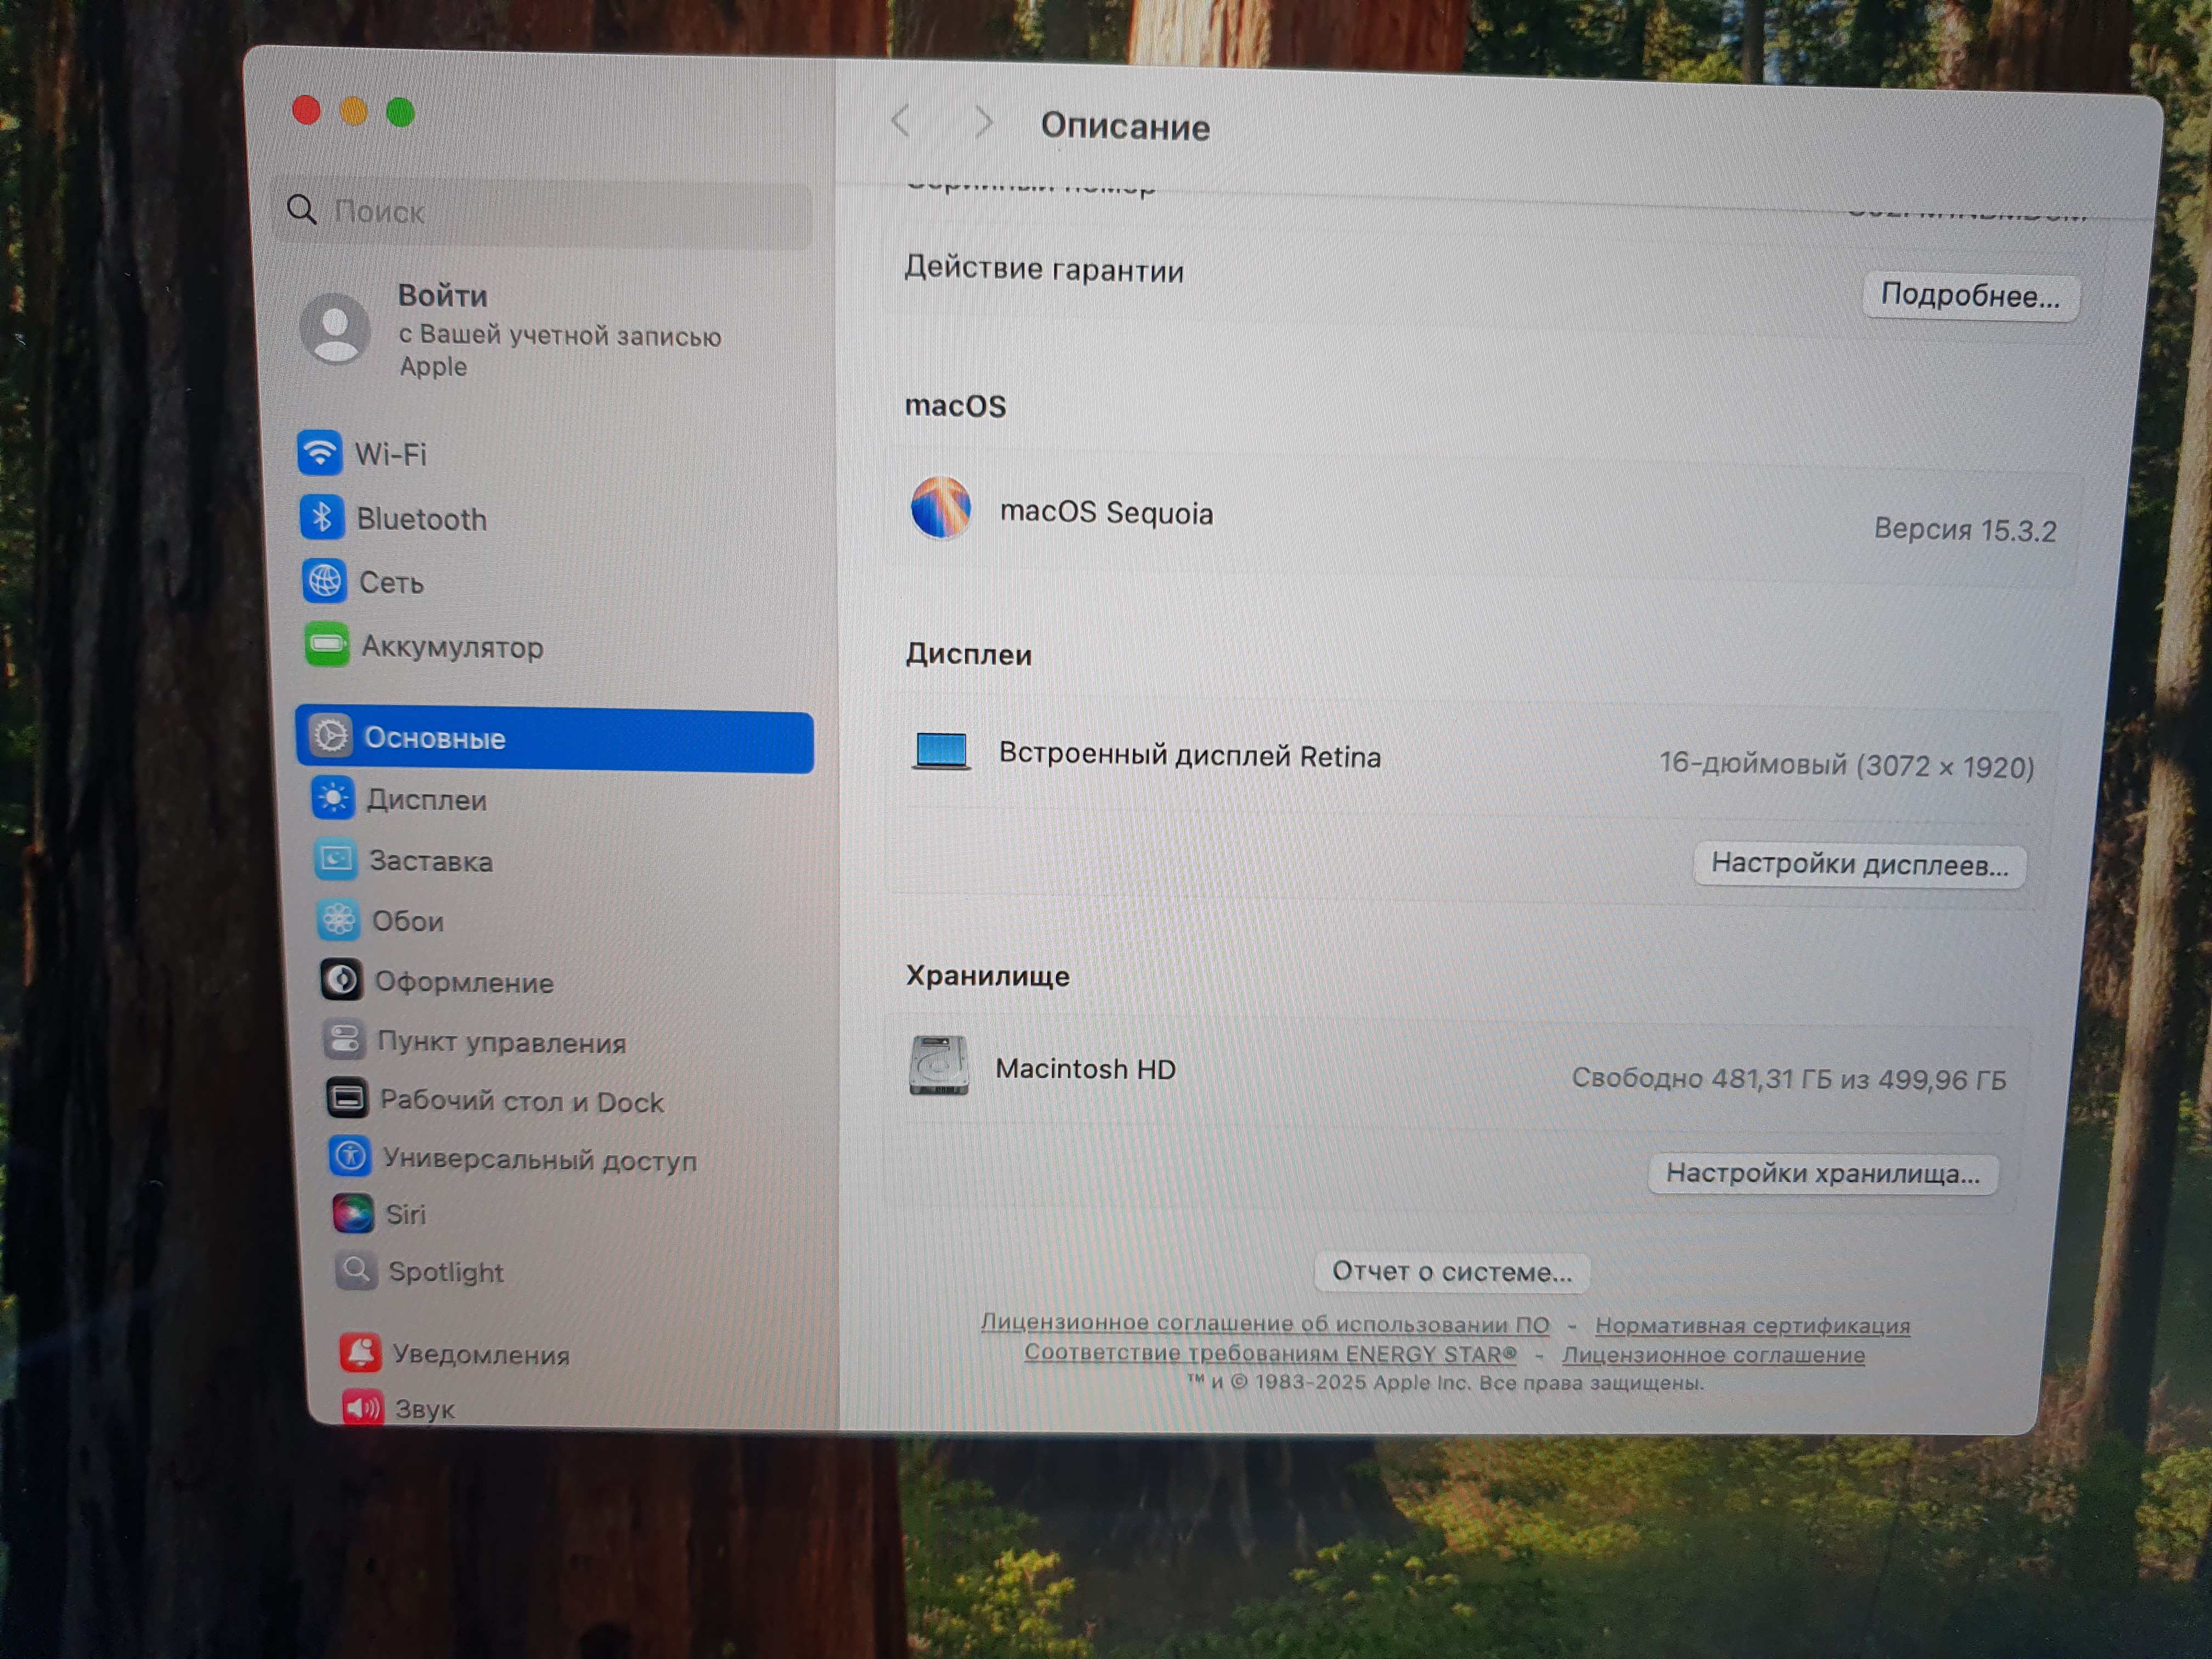Screen dimensions: 2212x1659
Task: Open Аккумулятор battery icon
Action: (327, 645)
